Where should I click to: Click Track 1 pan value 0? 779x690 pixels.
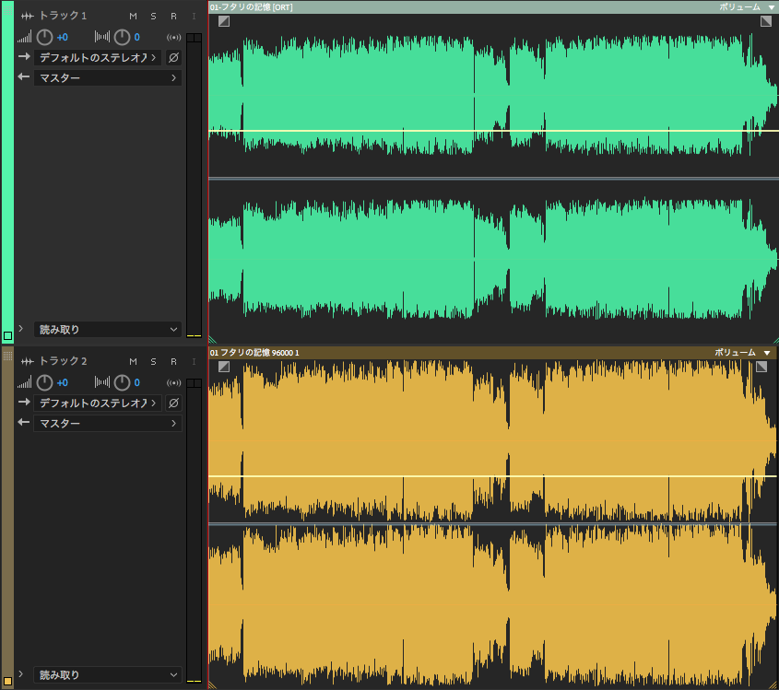point(137,37)
